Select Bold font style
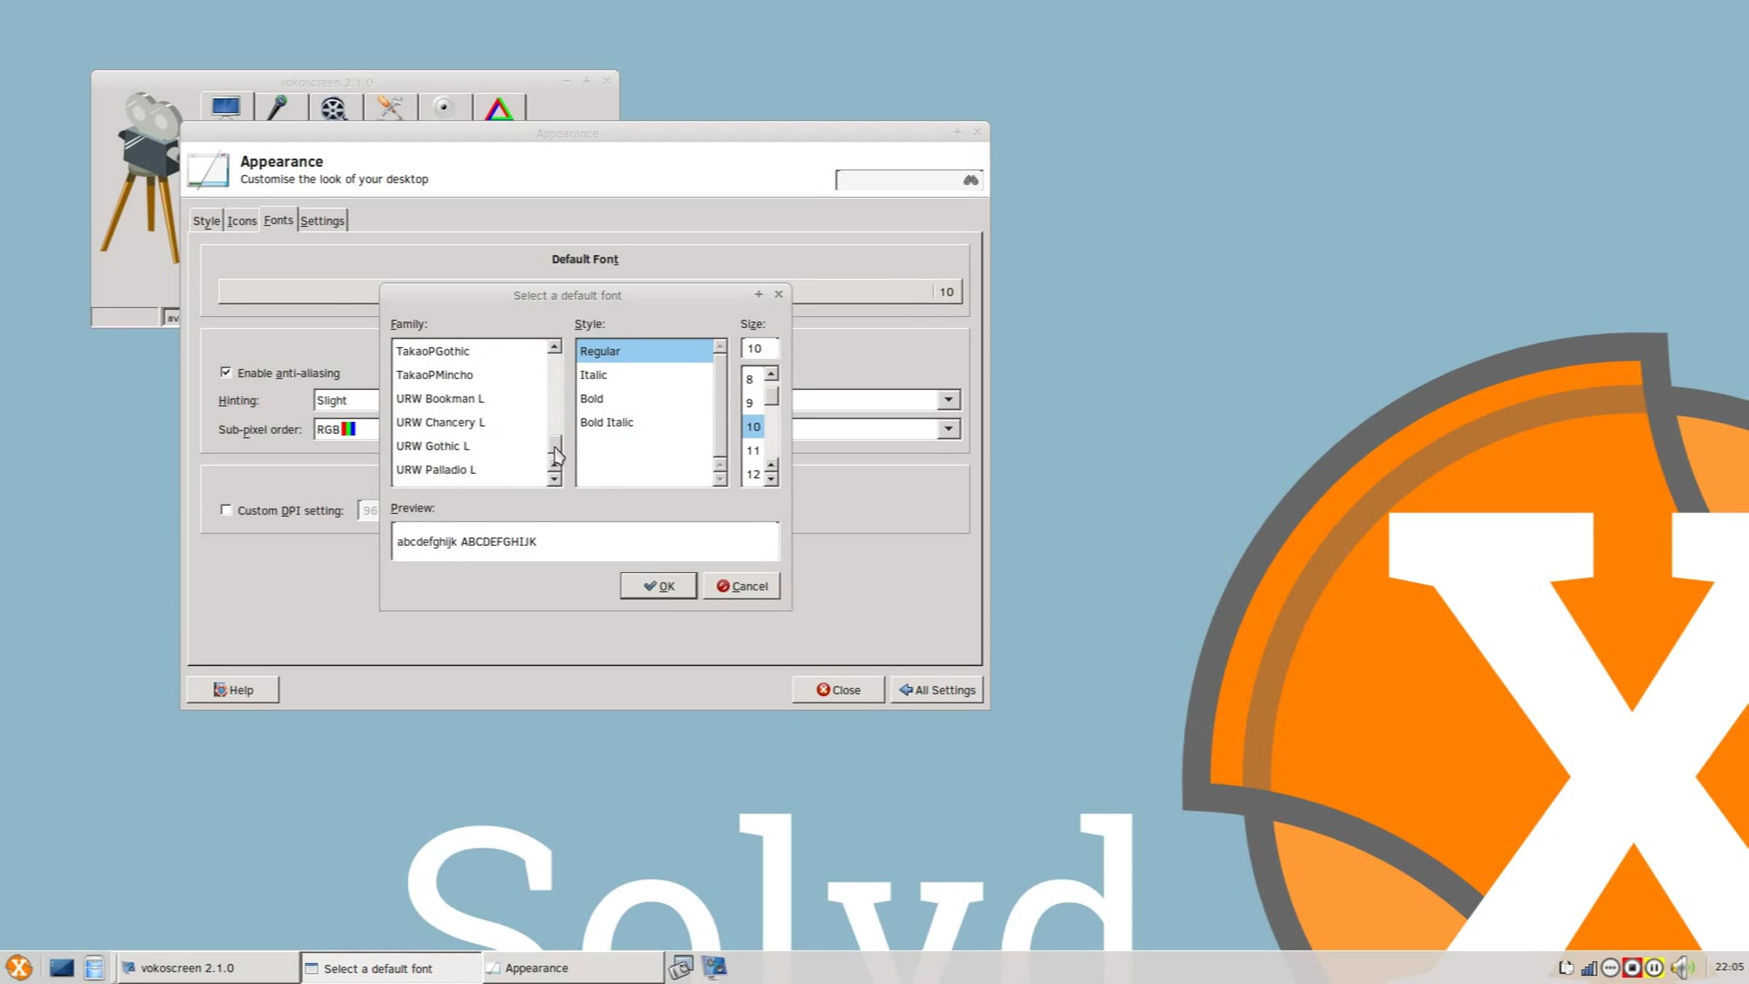Viewport: 1749px width, 984px height. [645, 399]
